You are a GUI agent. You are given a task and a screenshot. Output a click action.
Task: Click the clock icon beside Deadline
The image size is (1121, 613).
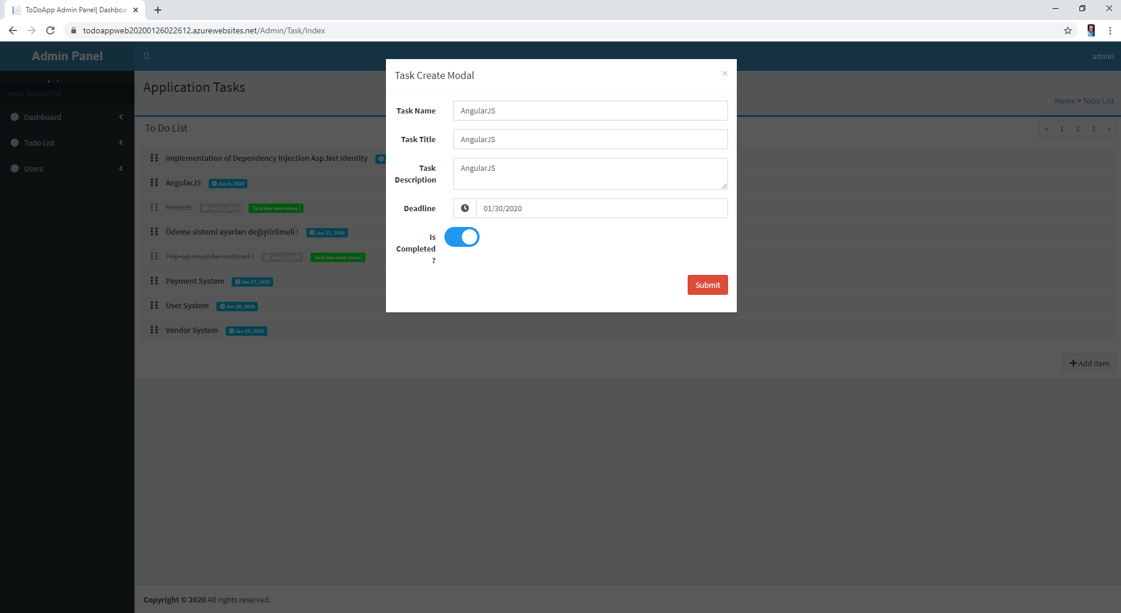[465, 208]
